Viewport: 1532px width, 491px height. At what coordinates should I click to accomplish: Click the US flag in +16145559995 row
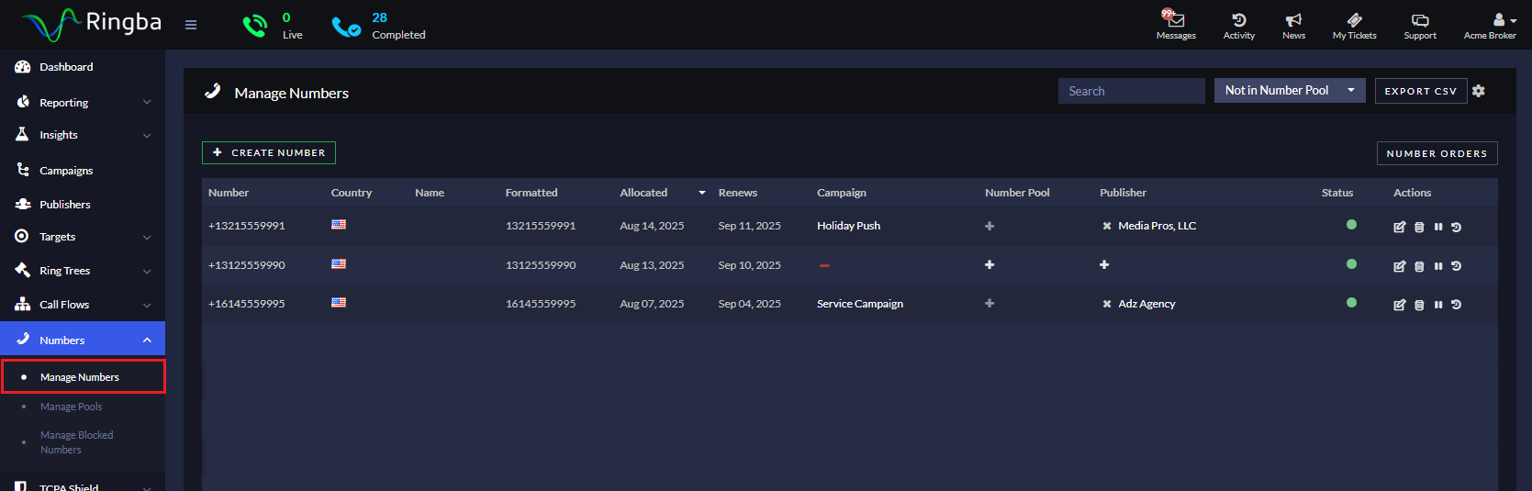coord(339,302)
